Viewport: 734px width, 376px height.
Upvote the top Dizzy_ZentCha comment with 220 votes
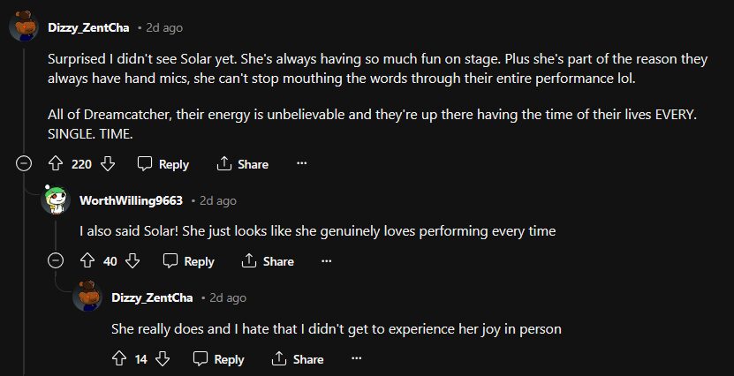(55, 164)
